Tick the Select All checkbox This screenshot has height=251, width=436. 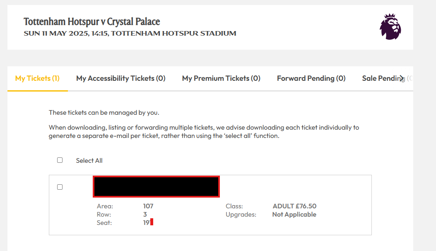tap(60, 160)
